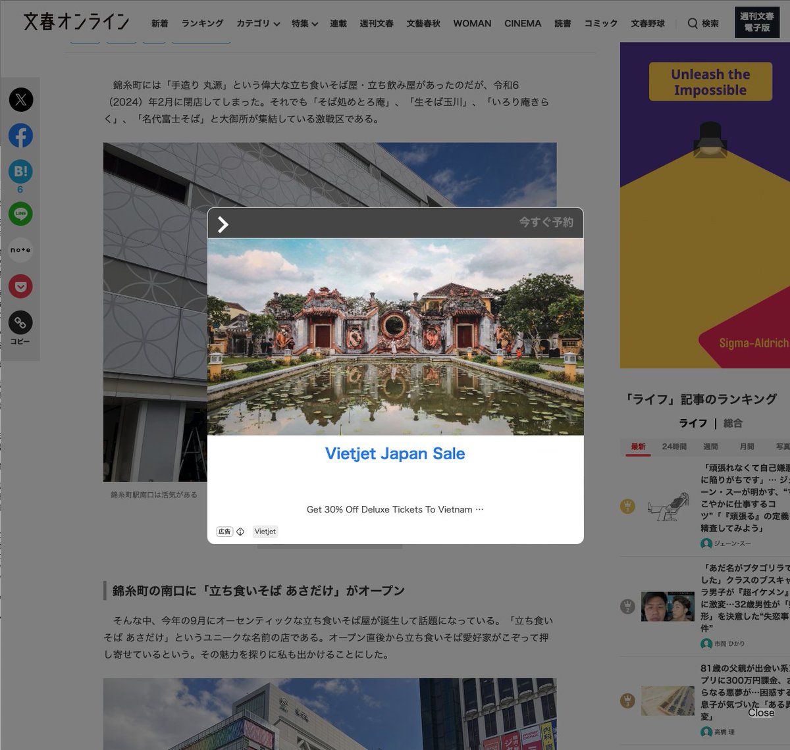
Task: Share the article via LINE
Action: click(20, 214)
